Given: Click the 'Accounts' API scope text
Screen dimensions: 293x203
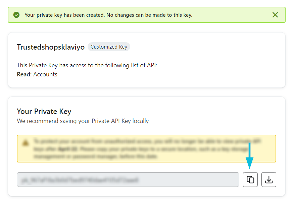Looking at the screenshot, I should tap(45, 74).
